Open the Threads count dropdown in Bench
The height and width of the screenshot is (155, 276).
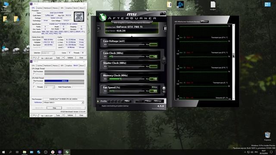(x=50, y=87)
